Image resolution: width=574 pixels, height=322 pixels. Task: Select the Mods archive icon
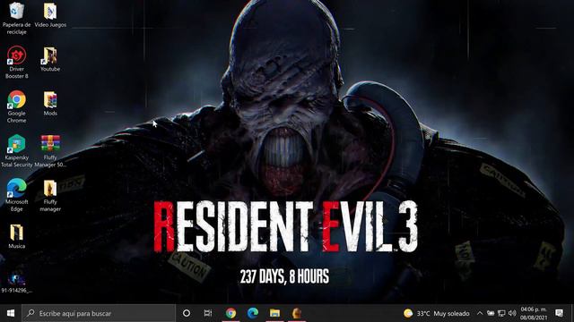(x=50, y=104)
